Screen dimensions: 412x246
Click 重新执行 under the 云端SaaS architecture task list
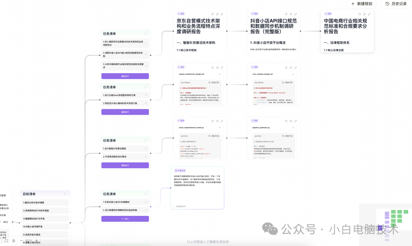(125, 112)
